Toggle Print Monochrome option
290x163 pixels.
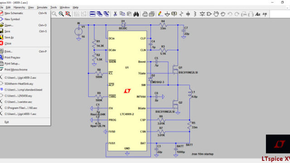coord(16,70)
